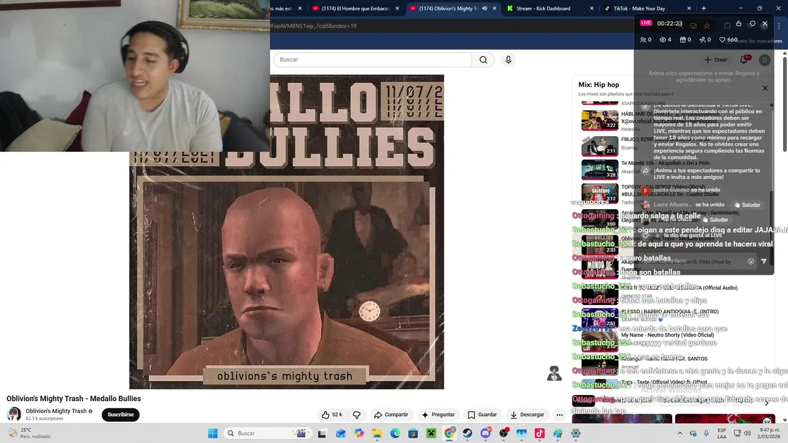Focus the YouTube Buscar search field

[372, 60]
